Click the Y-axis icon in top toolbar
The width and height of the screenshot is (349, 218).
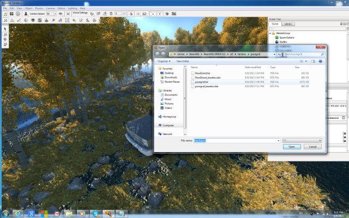[x=160, y=14]
